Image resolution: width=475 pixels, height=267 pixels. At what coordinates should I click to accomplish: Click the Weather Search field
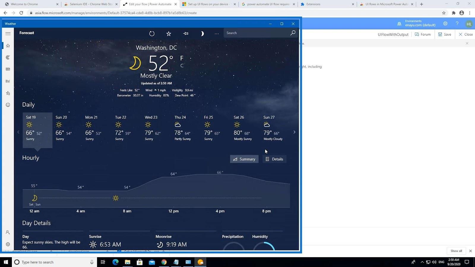pyautogui.click(x=257, y=33)
